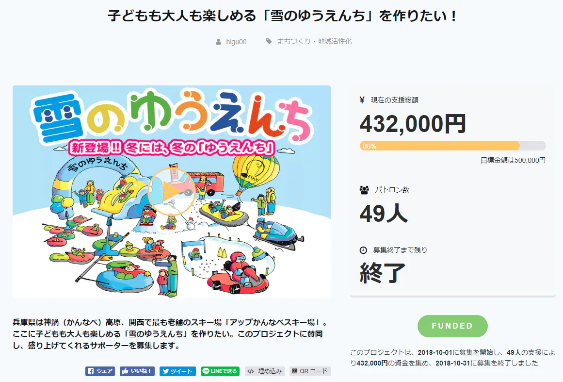The width and height of the screenshot is (563, 382).
Task: Click the Facebook いいね! like button
Action: (137, 371)
